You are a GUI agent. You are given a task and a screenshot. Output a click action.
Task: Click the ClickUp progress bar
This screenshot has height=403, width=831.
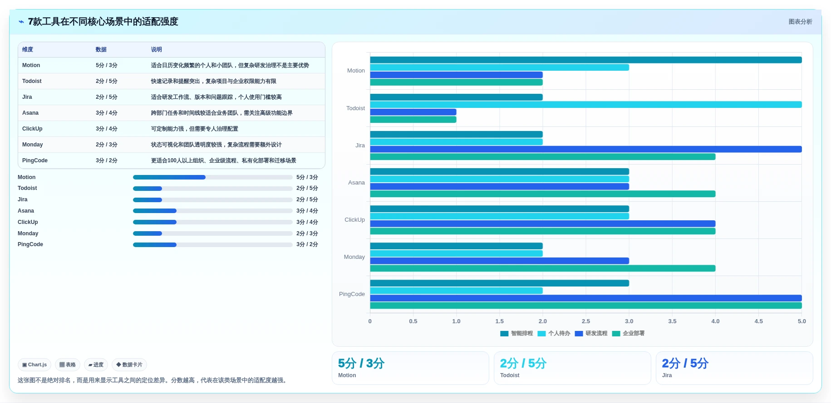pos(212,222)
